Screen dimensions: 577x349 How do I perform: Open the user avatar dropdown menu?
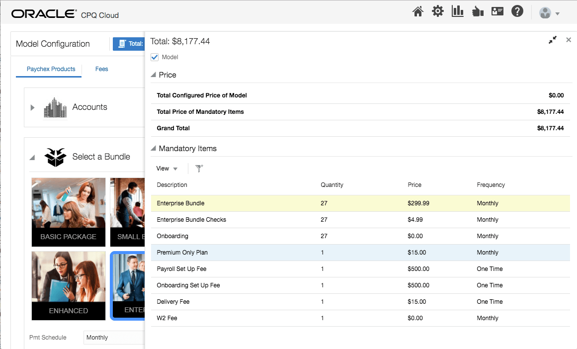[x=550, y=13]
